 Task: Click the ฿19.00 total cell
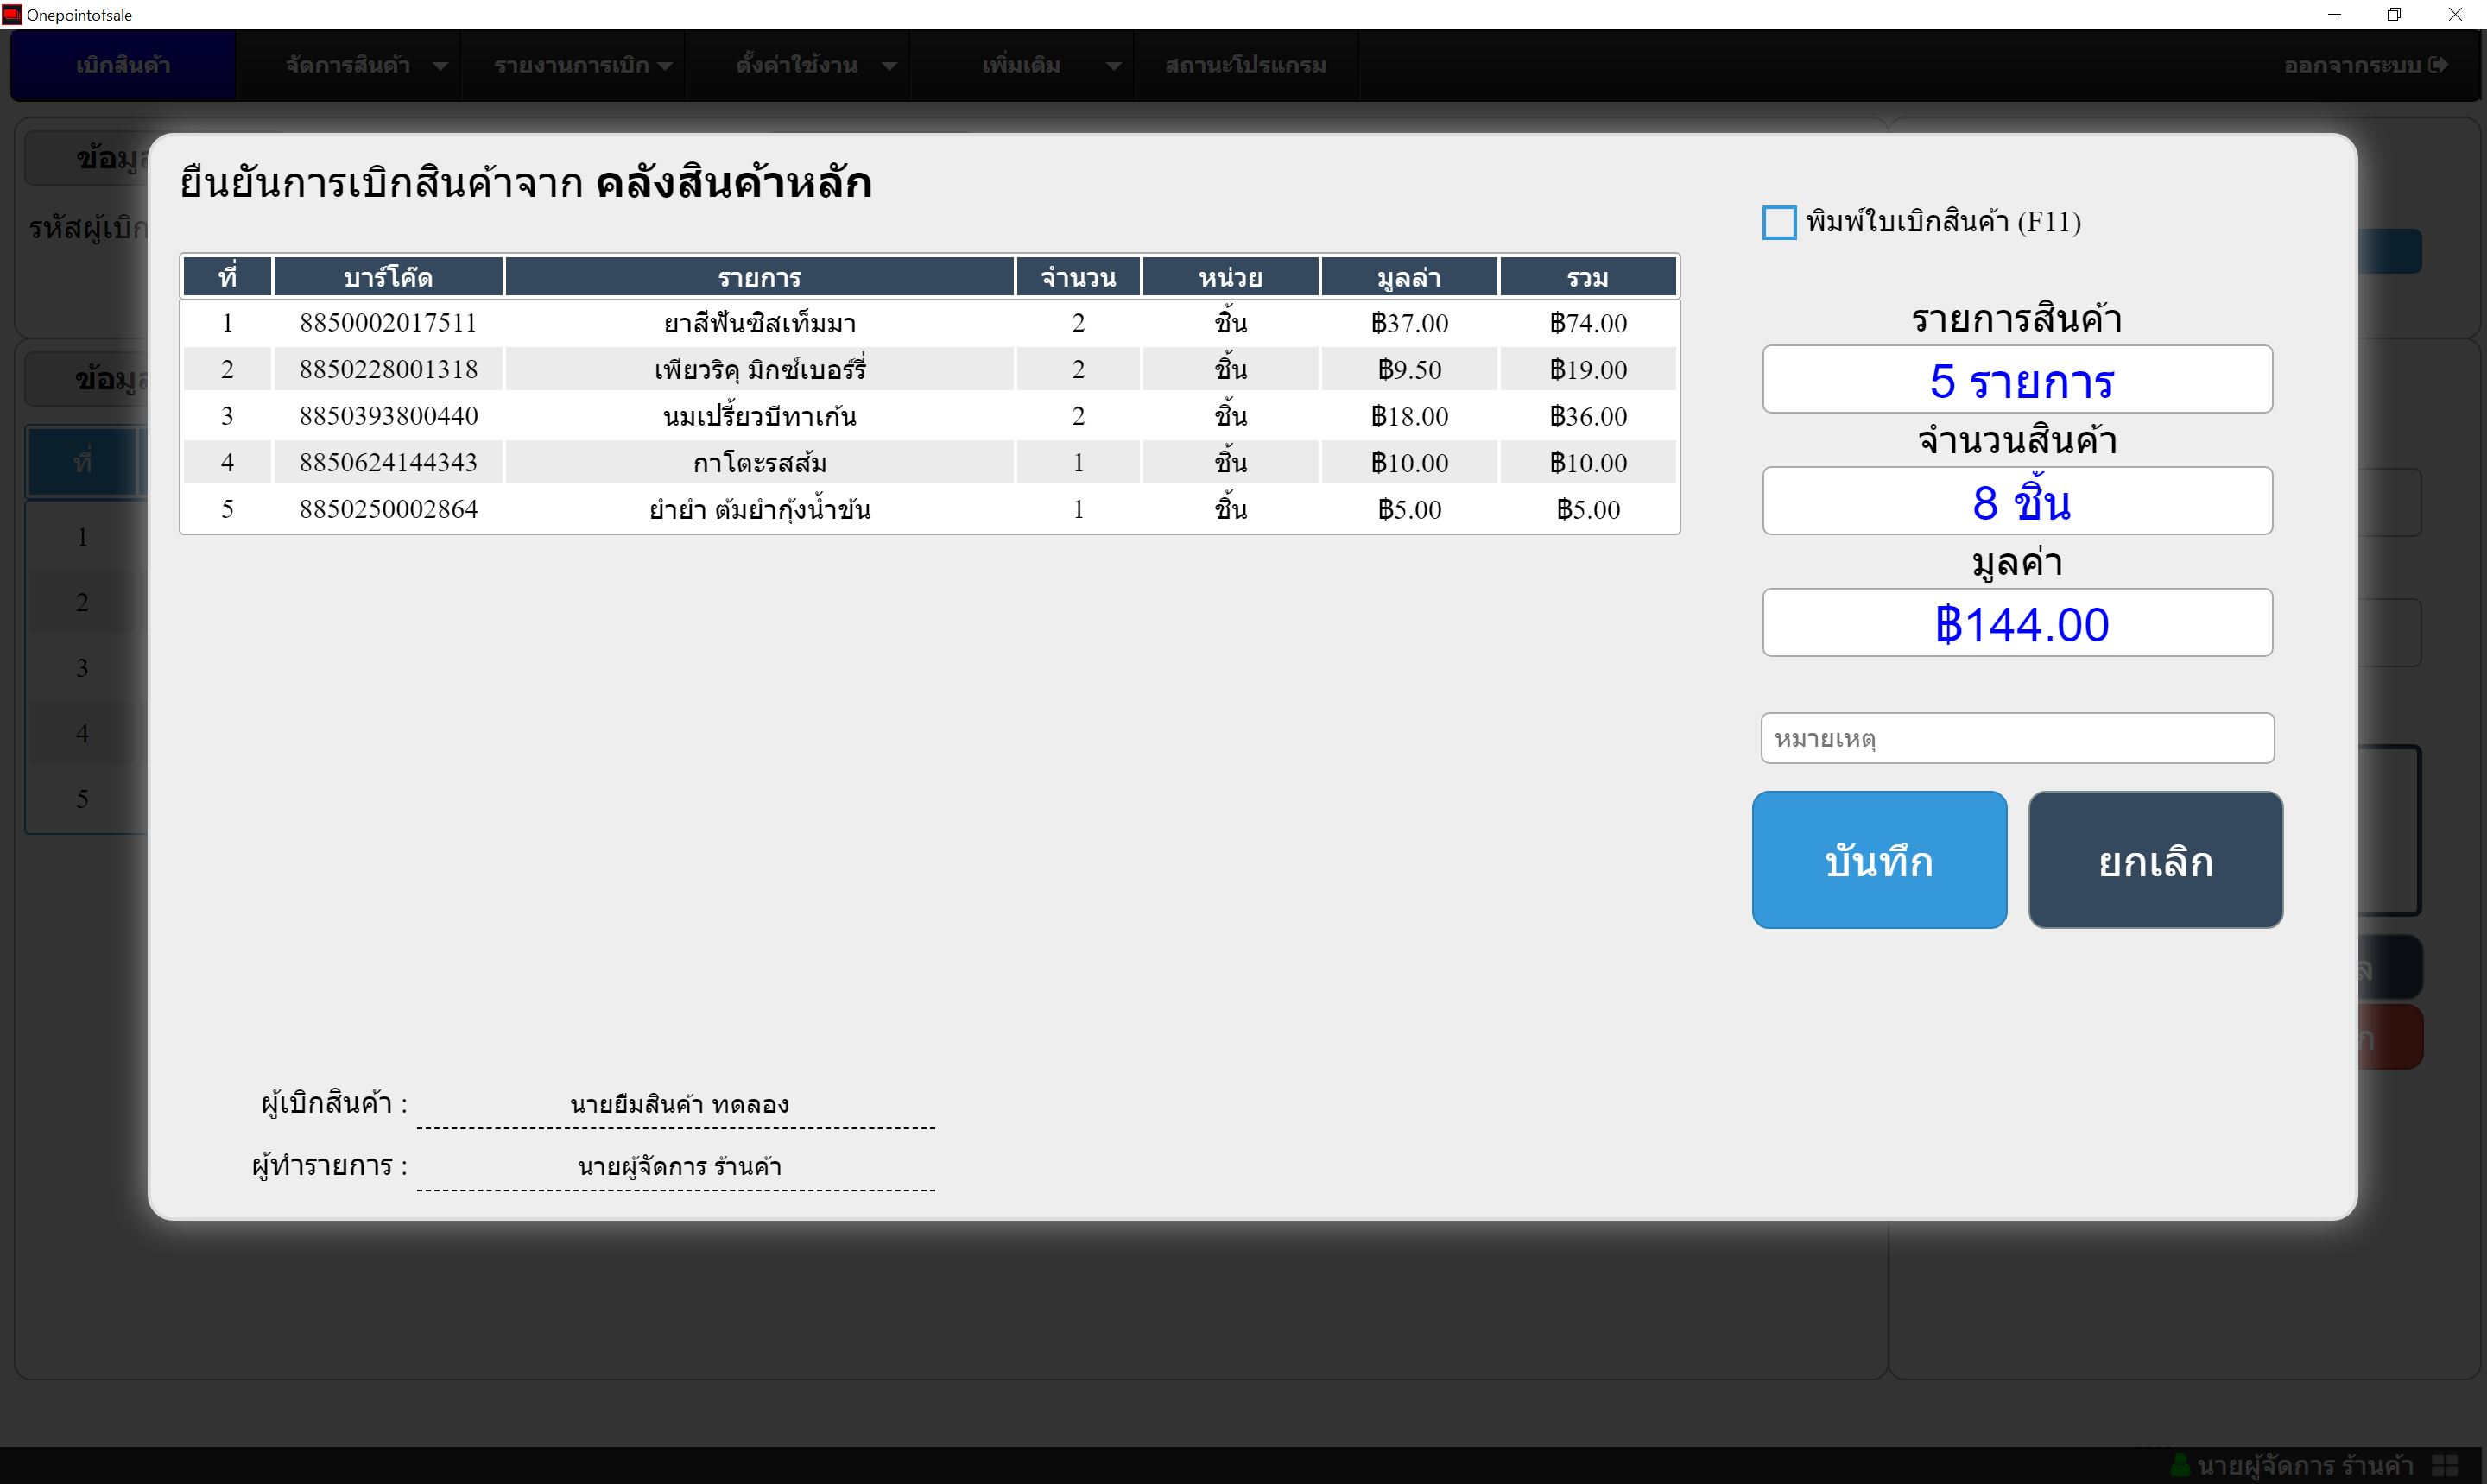click(x=1588, y=369)
